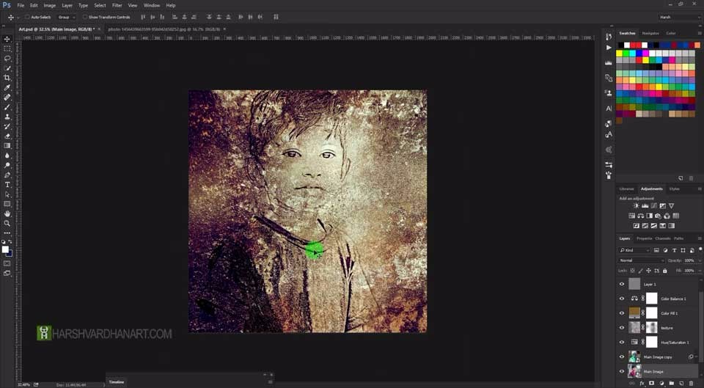Select the Brush tool
The image size is (704, 388).
(7, 107)
